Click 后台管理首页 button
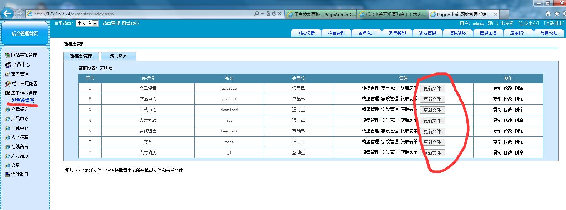 25,33
